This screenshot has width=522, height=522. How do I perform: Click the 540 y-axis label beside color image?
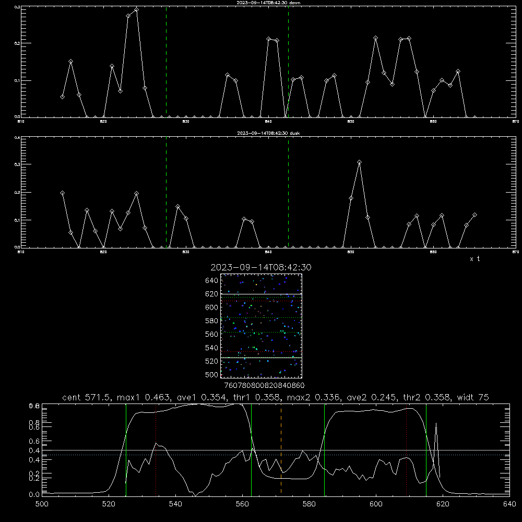tap(212, 348)
